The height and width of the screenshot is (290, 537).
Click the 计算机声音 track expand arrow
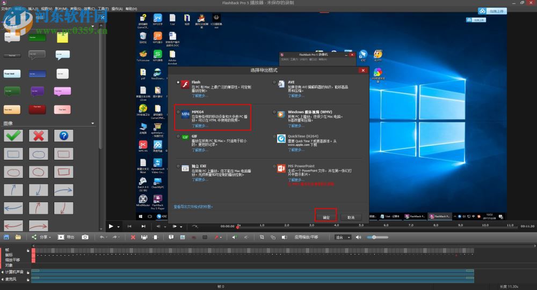(x=2, y=272)
